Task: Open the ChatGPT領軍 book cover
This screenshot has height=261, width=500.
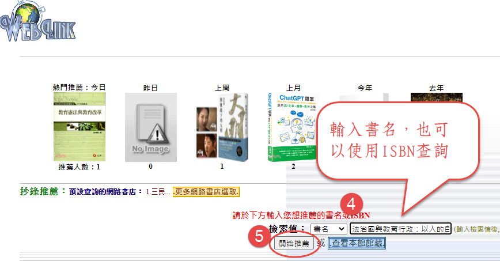Action: pos(292,127)
